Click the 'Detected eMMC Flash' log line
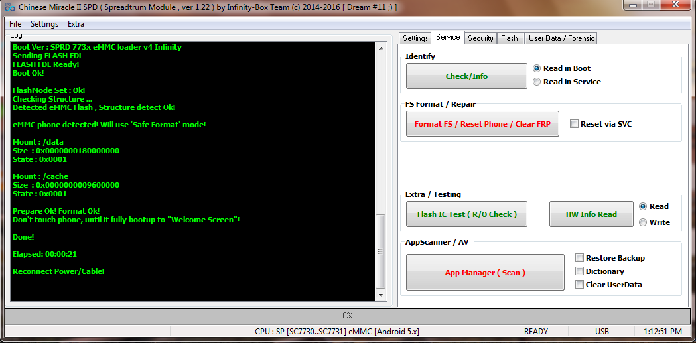 coord(94,107)
